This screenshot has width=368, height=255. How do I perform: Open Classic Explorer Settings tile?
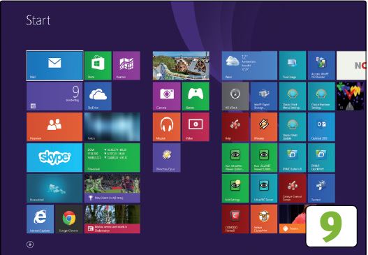coord(321,96)
